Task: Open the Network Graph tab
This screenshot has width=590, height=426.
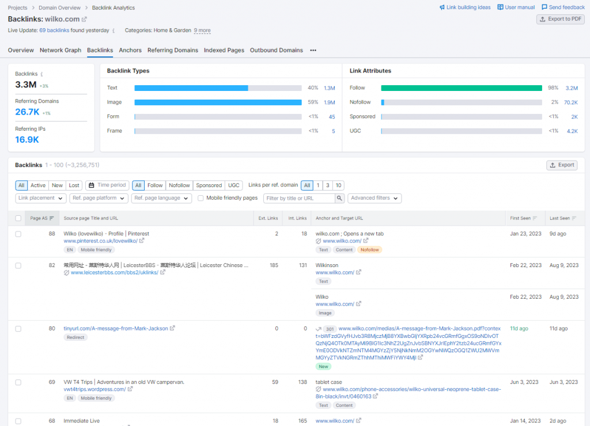Action: [60, 51]
